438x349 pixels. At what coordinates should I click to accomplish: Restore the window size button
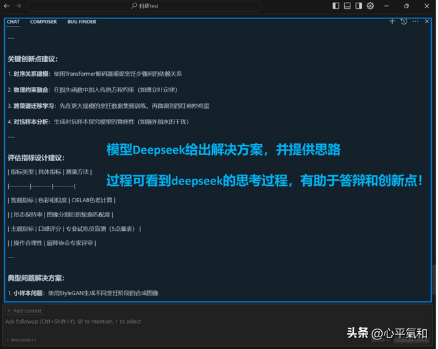(407, 6)
